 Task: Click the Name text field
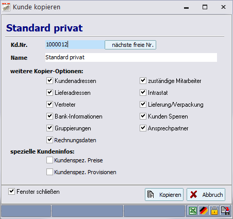[131, 57]
